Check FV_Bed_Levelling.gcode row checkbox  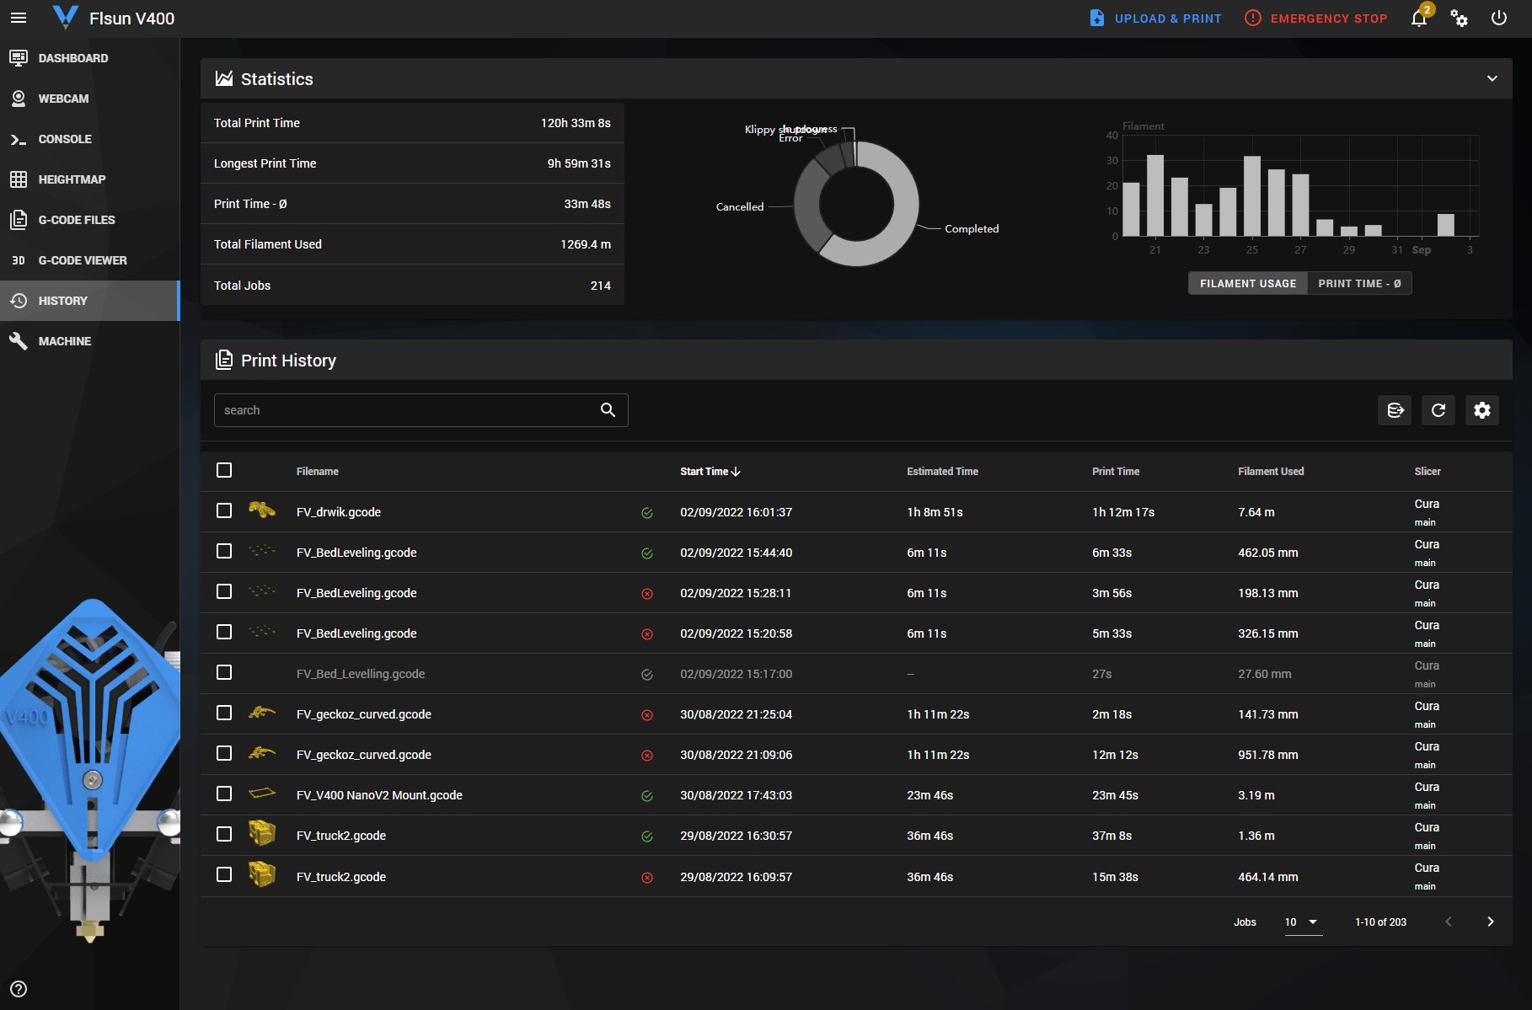click(224, 672)
